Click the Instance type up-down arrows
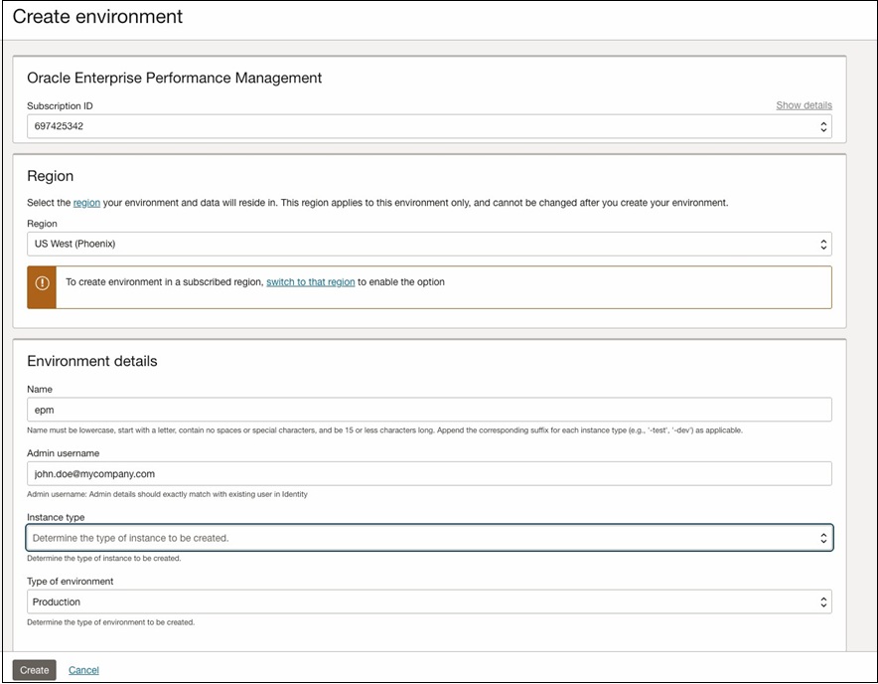This screenshot has height=684, width=878. (x=822, y=538)
